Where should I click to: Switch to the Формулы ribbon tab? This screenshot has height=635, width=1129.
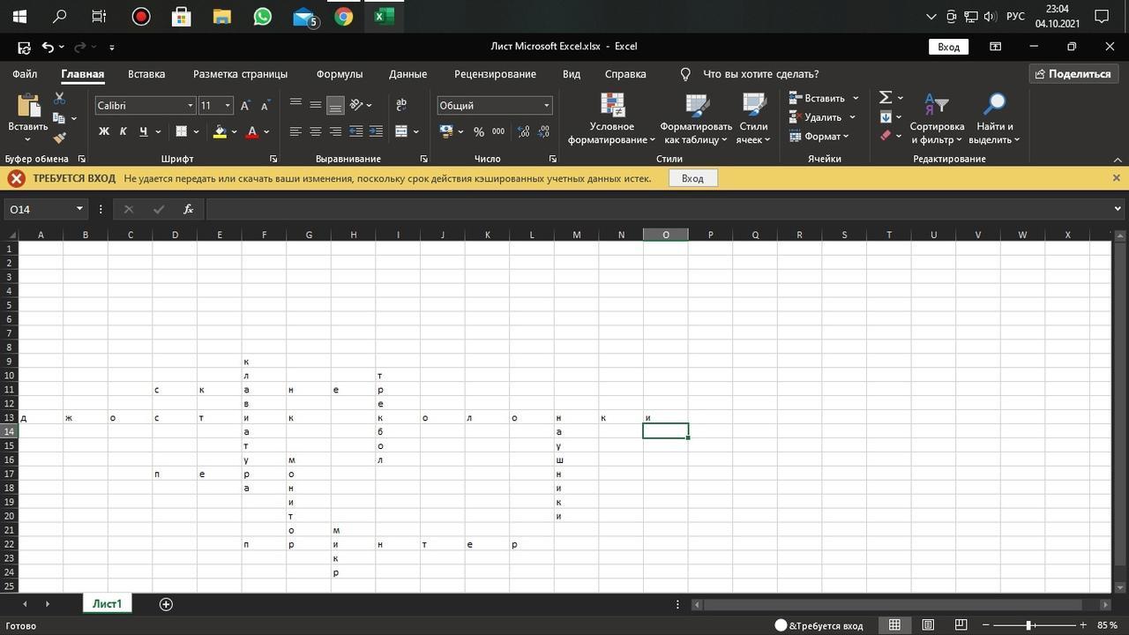[x=339, y=74]
